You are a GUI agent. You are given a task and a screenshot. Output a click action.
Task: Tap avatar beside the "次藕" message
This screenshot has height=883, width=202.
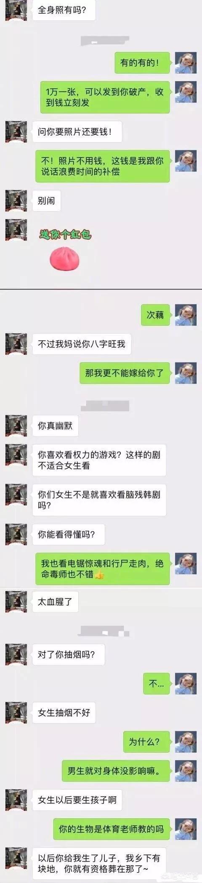[186, 315]
